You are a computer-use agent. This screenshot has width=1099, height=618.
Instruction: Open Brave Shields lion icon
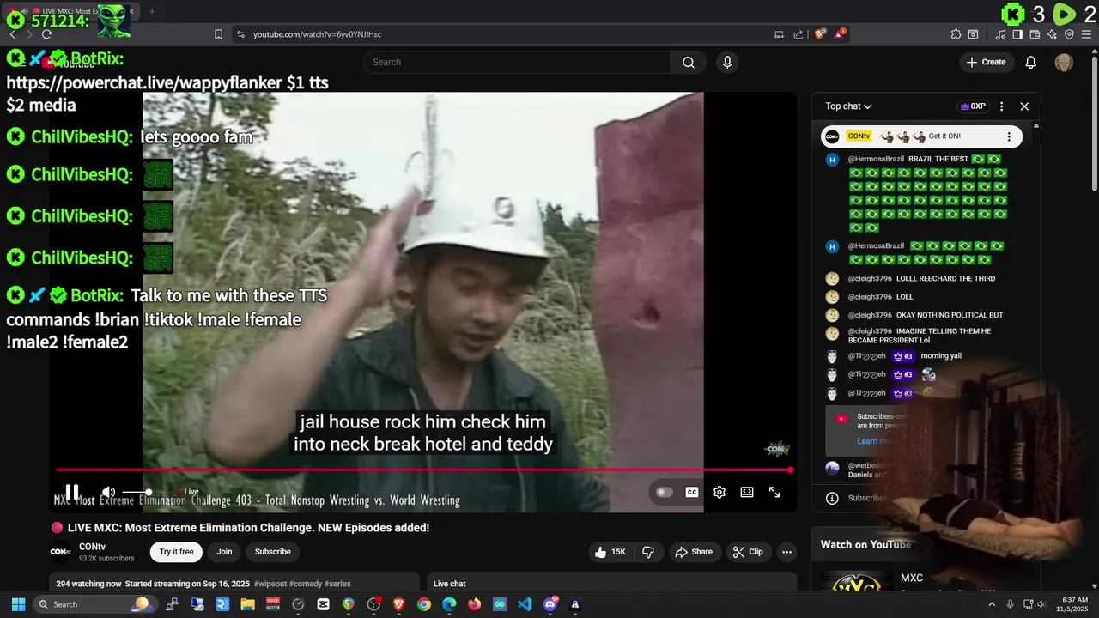pyautogui.click(x=820, y=34)
